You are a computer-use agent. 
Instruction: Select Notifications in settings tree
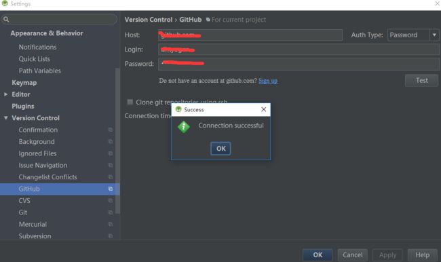(x=37, y=47)
